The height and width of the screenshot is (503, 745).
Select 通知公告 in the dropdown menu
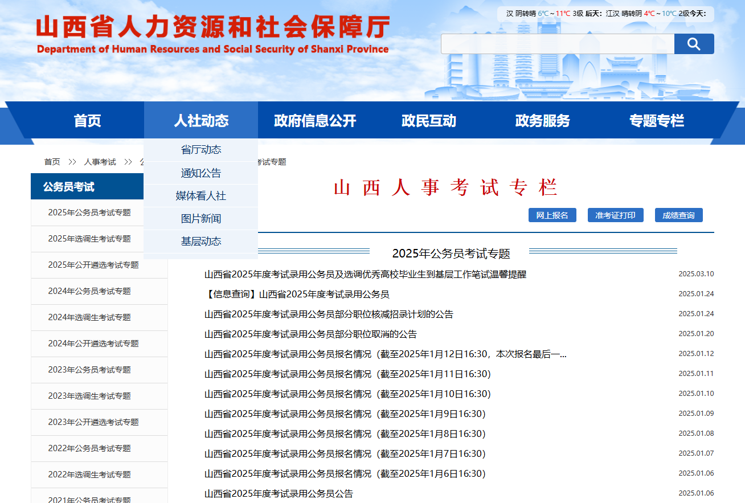point(201,173)
